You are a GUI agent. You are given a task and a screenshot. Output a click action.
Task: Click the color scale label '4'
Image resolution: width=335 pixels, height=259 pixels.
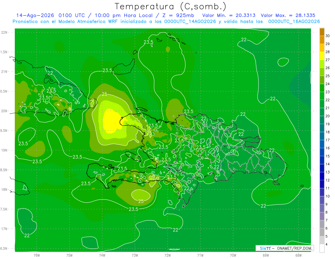pos(327,244)
